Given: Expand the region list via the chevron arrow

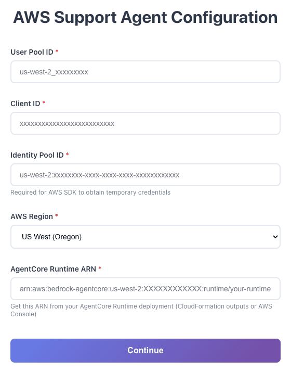Looking at the screenshot, I should tap(275, 237).
